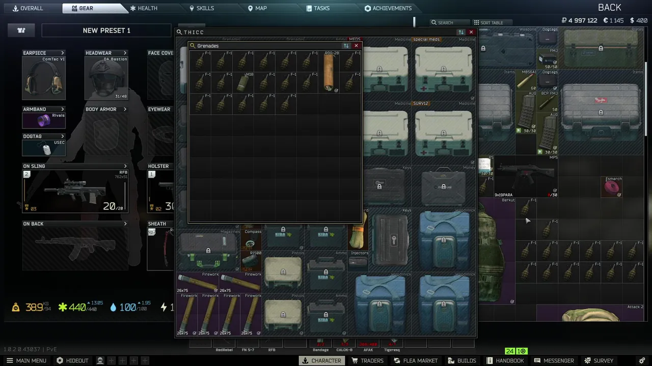The width and height of the screenshot is (652, 366).
Task: Click the player avatar icon beside Hideout
Action: [x=100, y=360]
